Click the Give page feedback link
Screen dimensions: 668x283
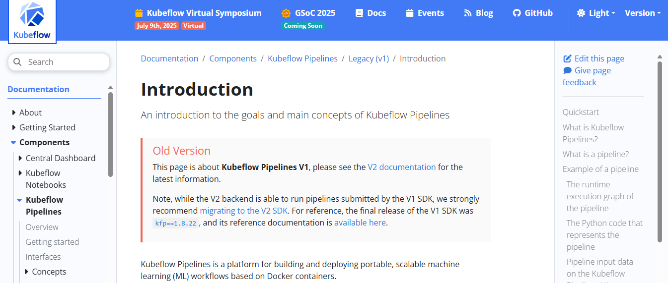[587, 76]
